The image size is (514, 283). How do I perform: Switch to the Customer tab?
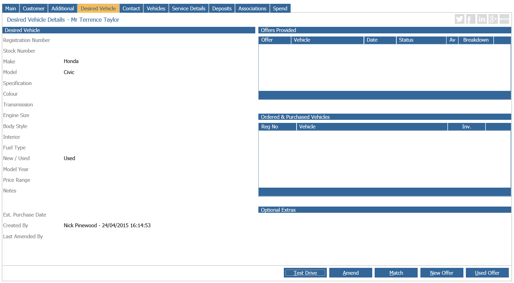click(x=34, y=8)
